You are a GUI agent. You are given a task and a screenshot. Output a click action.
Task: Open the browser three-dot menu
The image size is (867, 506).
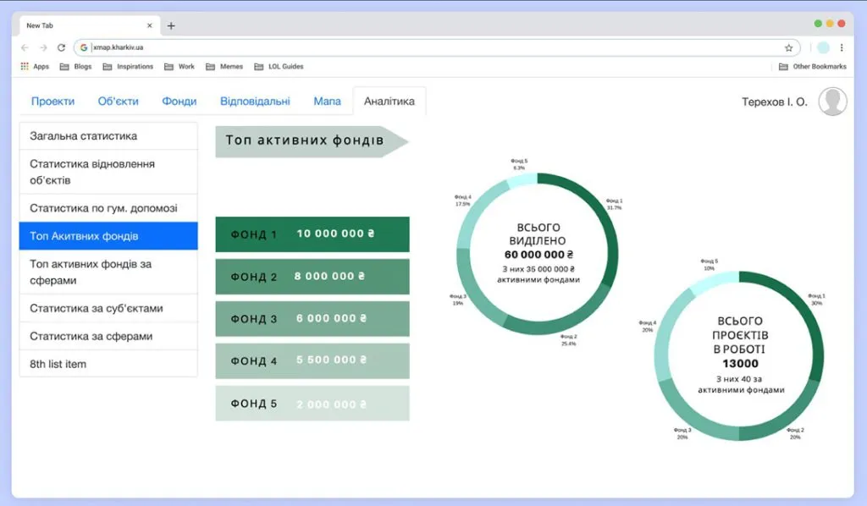click(x=842, y=48)
